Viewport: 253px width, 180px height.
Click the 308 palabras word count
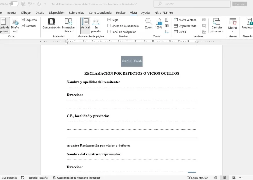click(x=10, y=178)
